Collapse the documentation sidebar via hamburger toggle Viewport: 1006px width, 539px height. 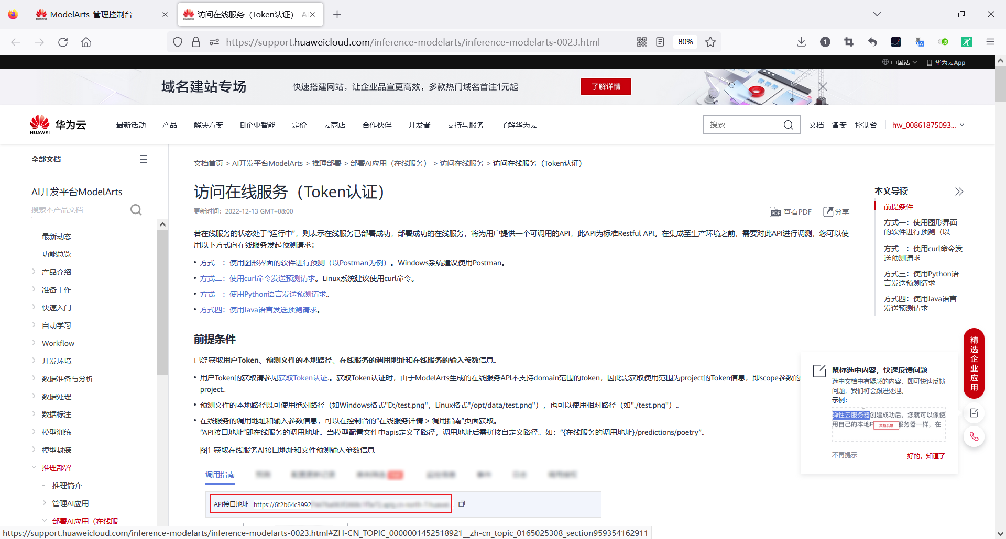(143, 159)
